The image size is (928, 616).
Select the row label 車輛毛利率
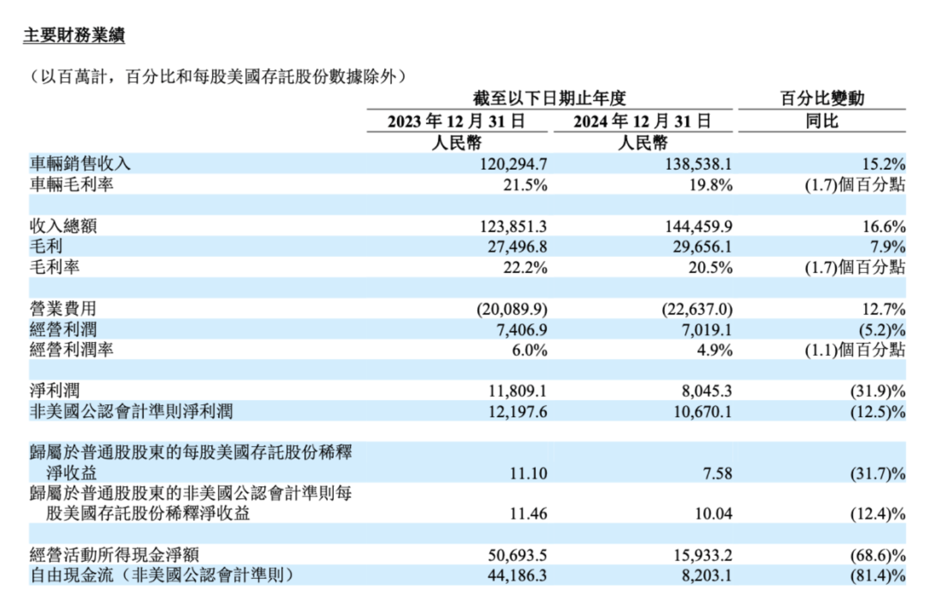(x=71, y=184)
